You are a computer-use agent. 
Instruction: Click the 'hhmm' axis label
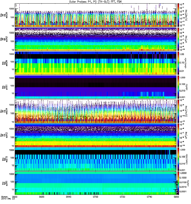tap(4, 197)
